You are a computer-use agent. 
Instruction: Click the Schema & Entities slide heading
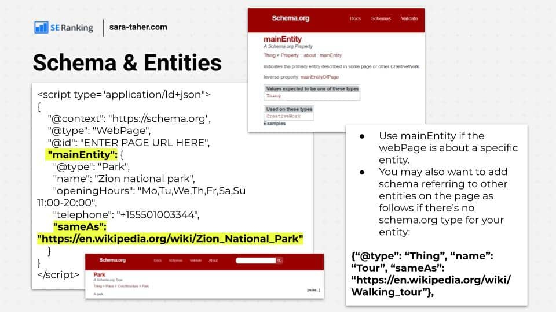coord(127,62)
